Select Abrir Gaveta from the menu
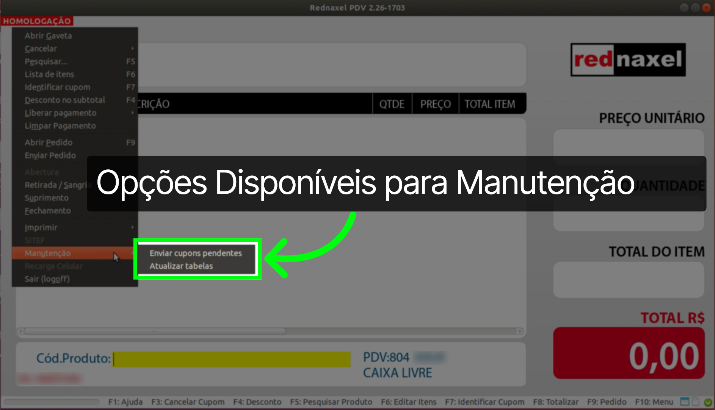Viewport: 715px width, 410px height. tap(48, 35)
